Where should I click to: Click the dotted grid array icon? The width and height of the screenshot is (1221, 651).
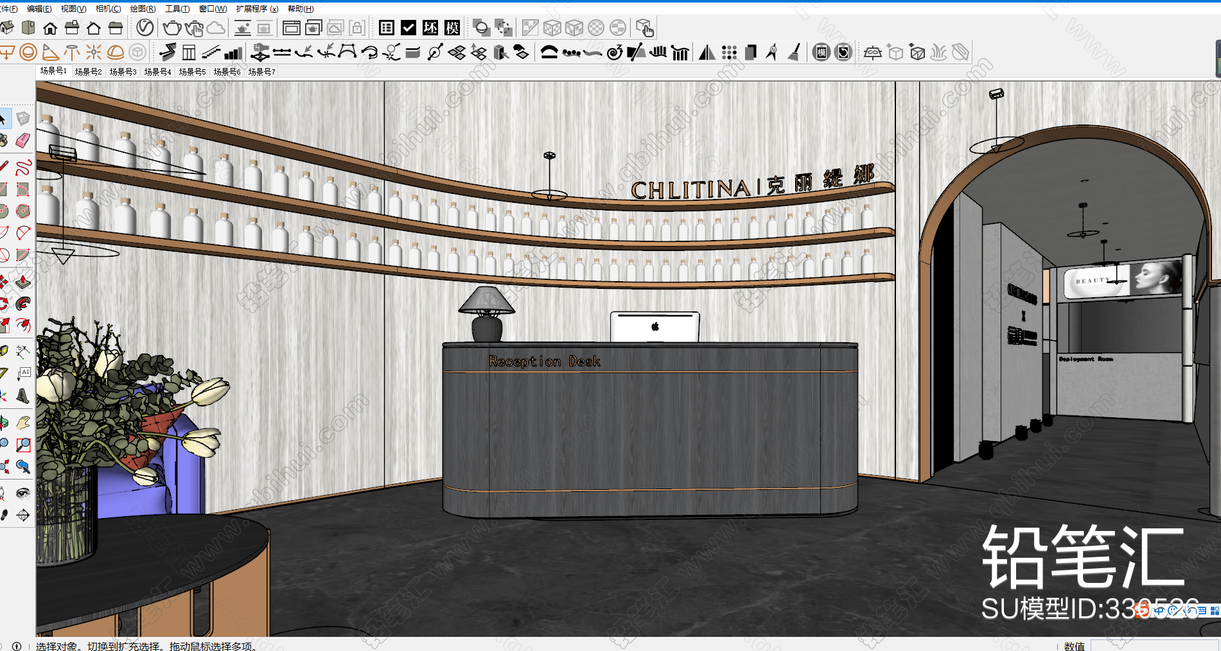click(729, 52)
